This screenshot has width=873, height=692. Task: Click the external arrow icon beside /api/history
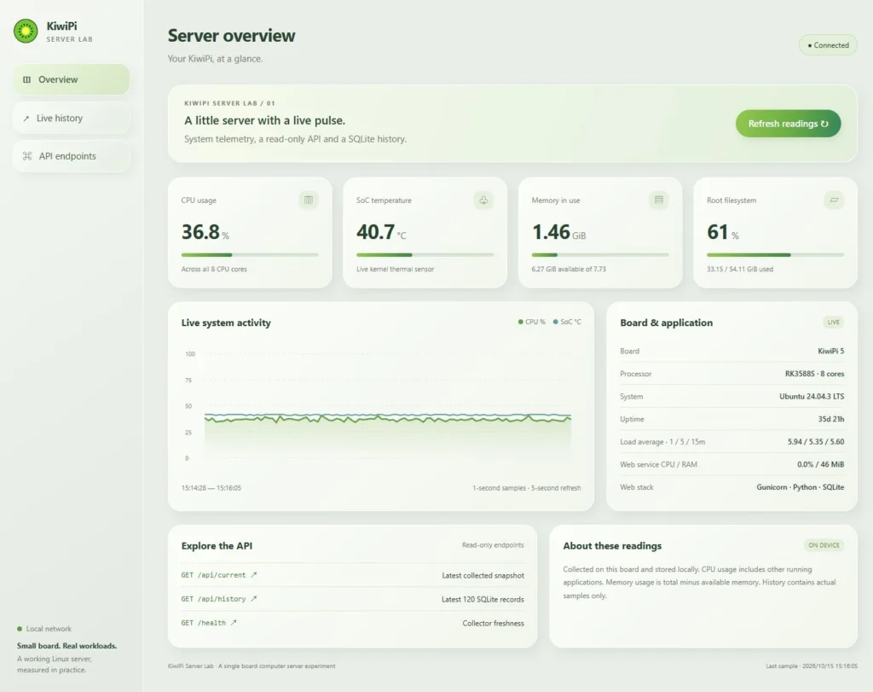[254, 598]
